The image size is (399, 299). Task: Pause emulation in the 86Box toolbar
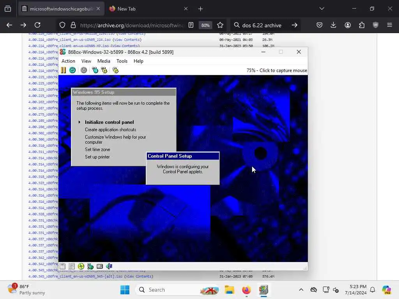[64, 70]
